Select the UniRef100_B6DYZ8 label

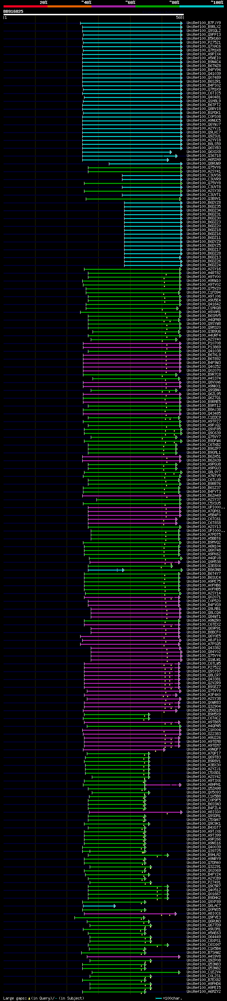204,202
